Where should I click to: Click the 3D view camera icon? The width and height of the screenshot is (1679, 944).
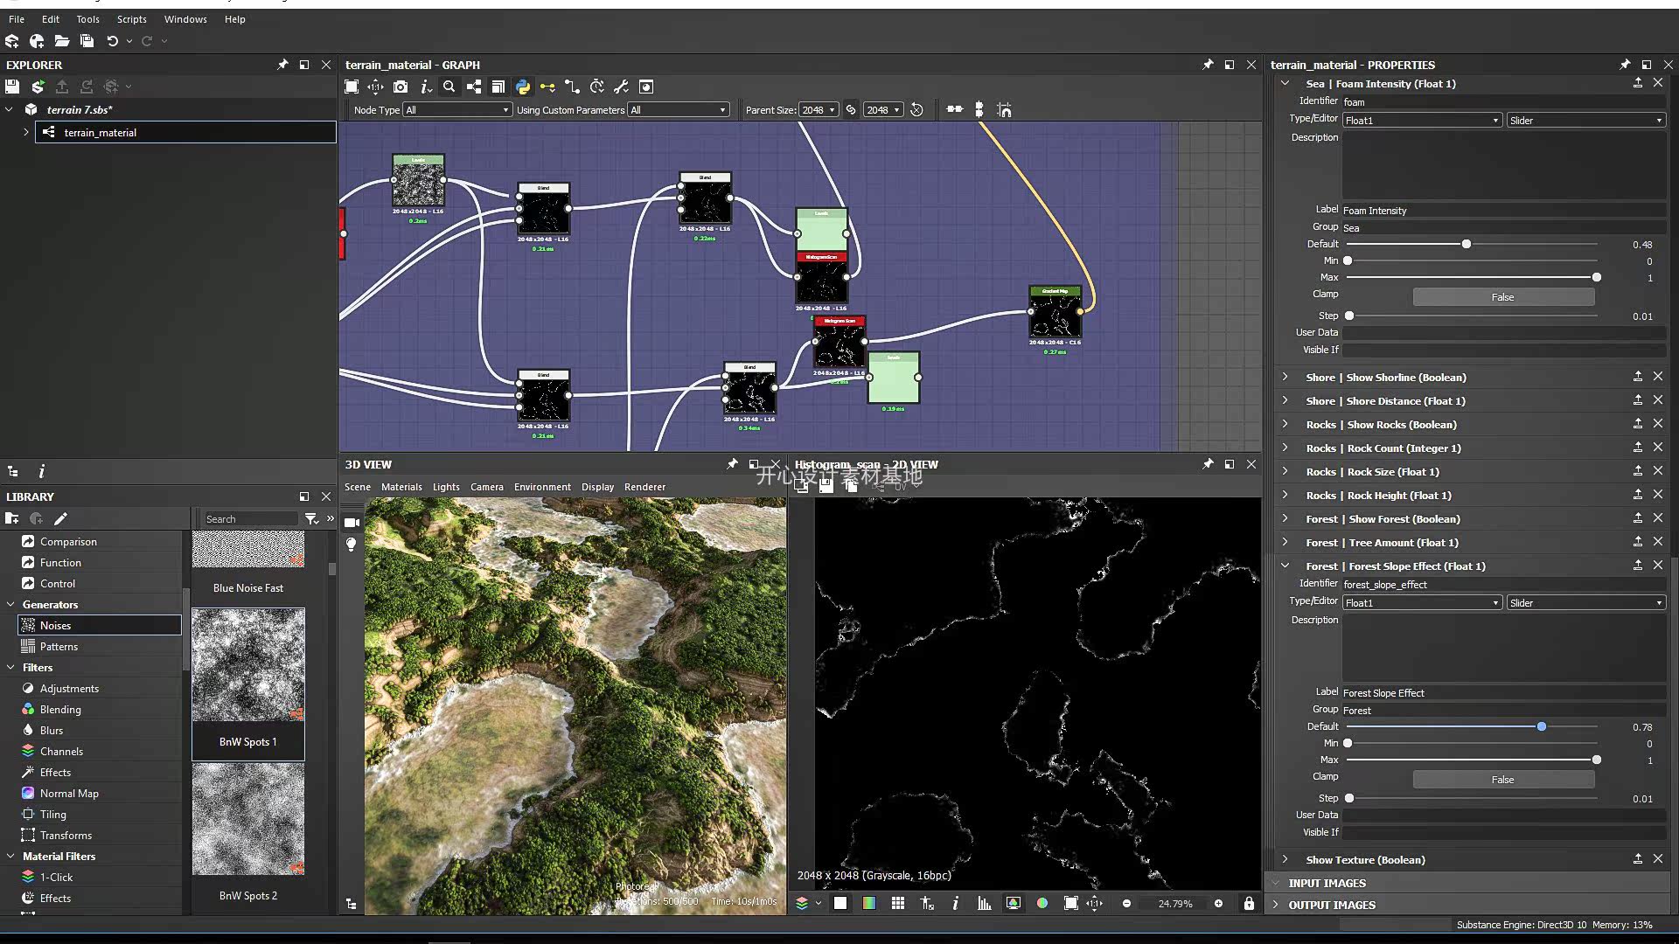(352, 523)
